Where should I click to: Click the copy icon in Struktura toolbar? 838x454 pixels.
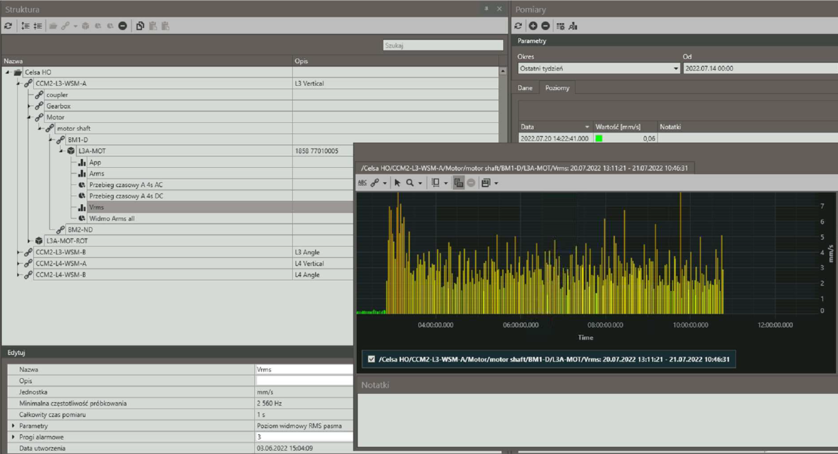point(140,26)
